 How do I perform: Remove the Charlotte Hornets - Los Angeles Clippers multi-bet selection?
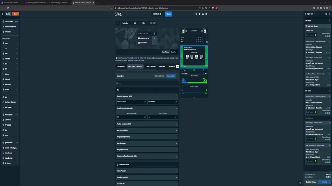coord(329,41)
